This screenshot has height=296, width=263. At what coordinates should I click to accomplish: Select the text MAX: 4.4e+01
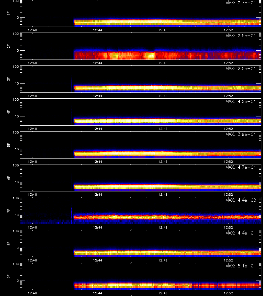click(241, 233)
